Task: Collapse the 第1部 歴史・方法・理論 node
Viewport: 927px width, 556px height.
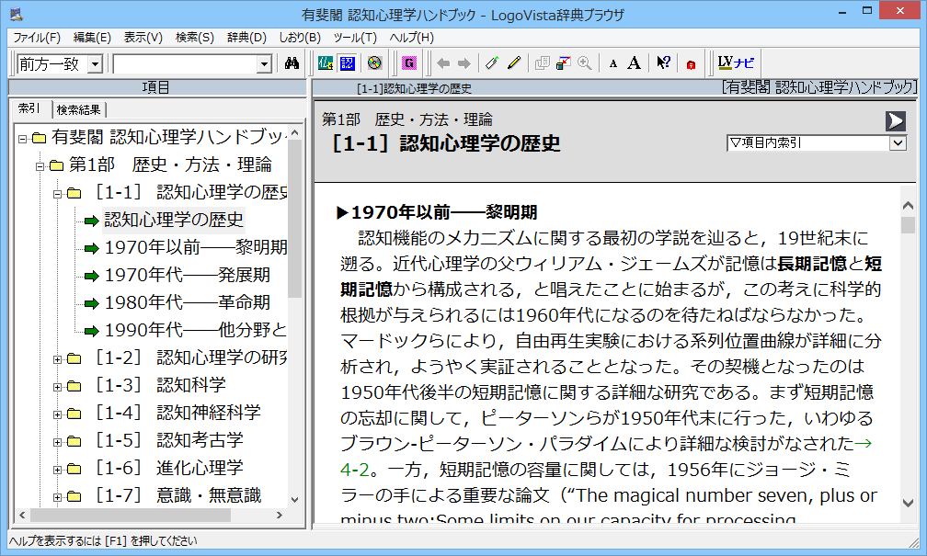Action: [x=40, y=166]
